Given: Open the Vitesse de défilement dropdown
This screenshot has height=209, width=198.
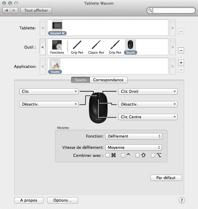Looking at the screenshot, I should click(133, 147).
